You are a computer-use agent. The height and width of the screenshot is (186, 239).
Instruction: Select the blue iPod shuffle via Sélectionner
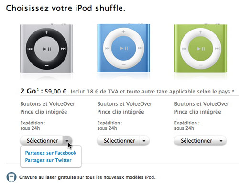(119, 141)
